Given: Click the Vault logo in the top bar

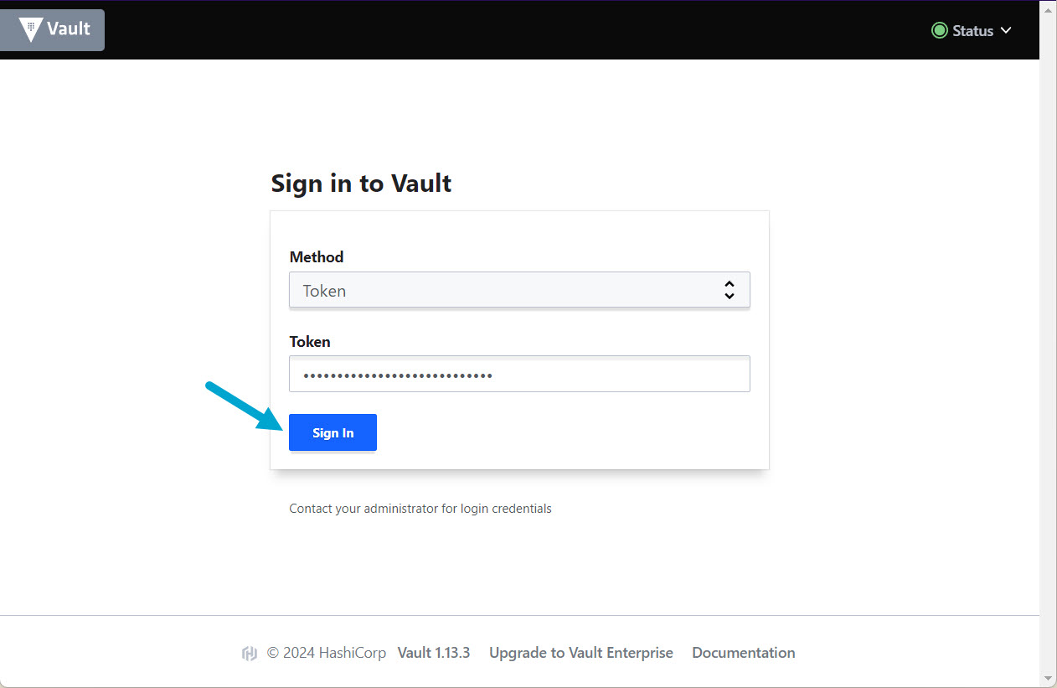Looking at the screenshot, I should coord(52,29).
